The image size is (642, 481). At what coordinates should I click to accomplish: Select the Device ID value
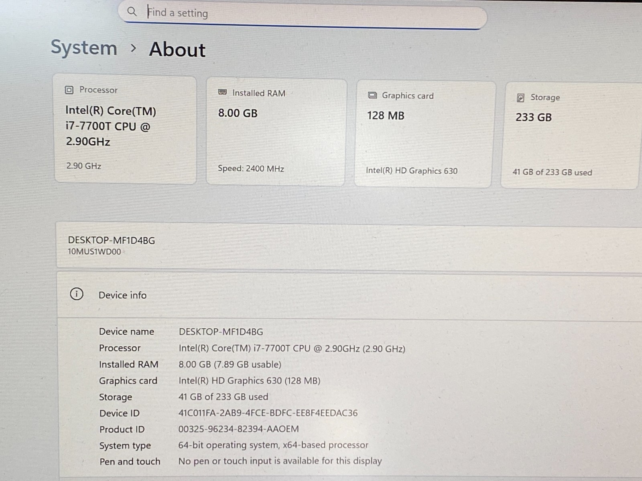click(268, 413)
